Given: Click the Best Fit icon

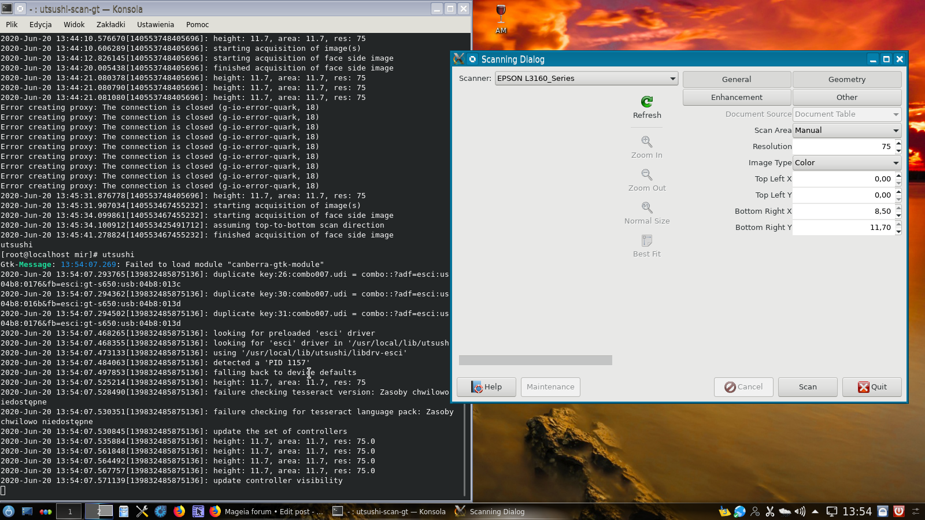Looking at the screenshot, I should tap(647, 240).
